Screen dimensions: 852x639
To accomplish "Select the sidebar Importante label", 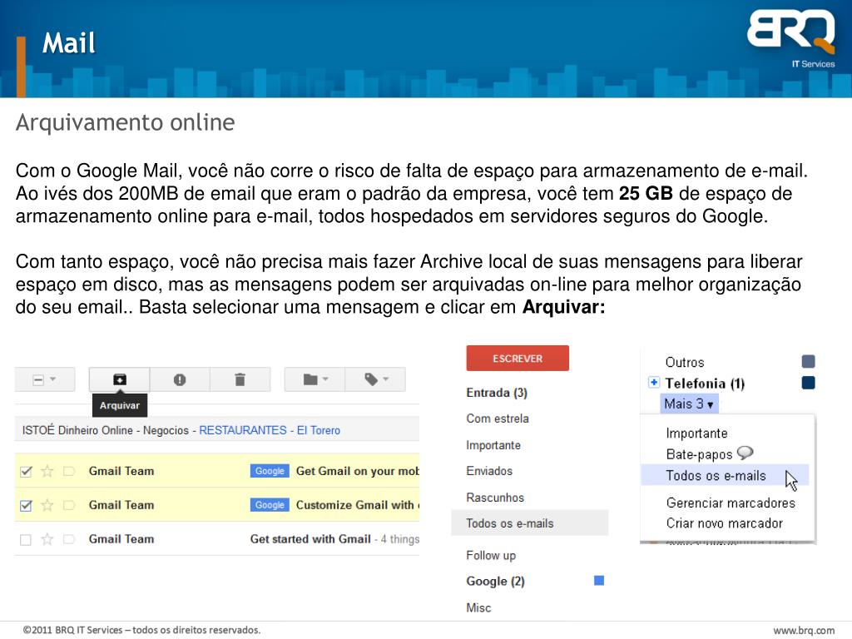I will (x=493, y=445).
